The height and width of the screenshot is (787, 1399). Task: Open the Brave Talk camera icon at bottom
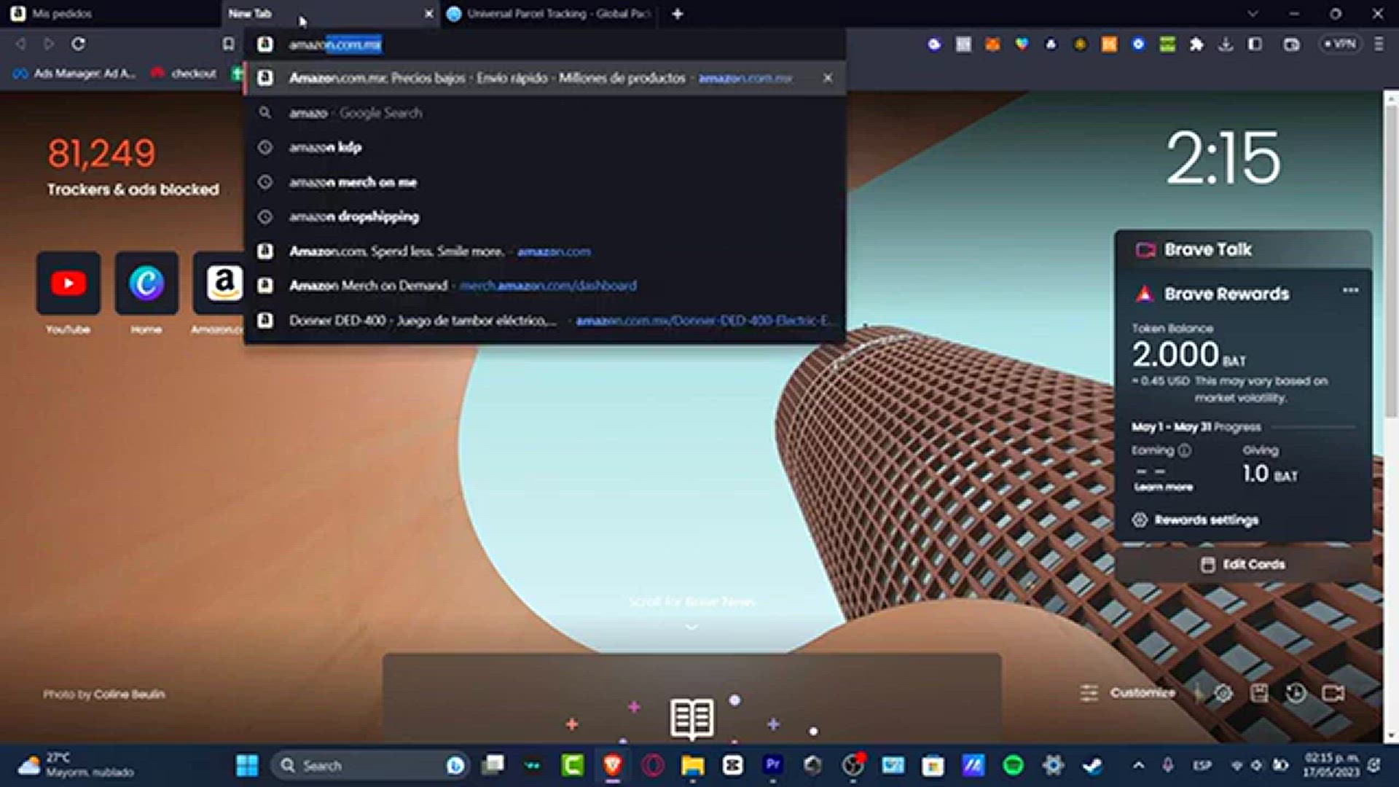point(1333,693)
